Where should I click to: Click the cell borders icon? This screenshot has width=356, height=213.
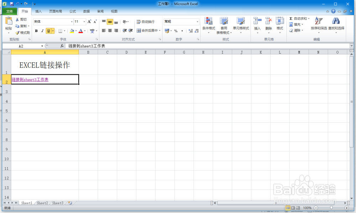point(60,31)
